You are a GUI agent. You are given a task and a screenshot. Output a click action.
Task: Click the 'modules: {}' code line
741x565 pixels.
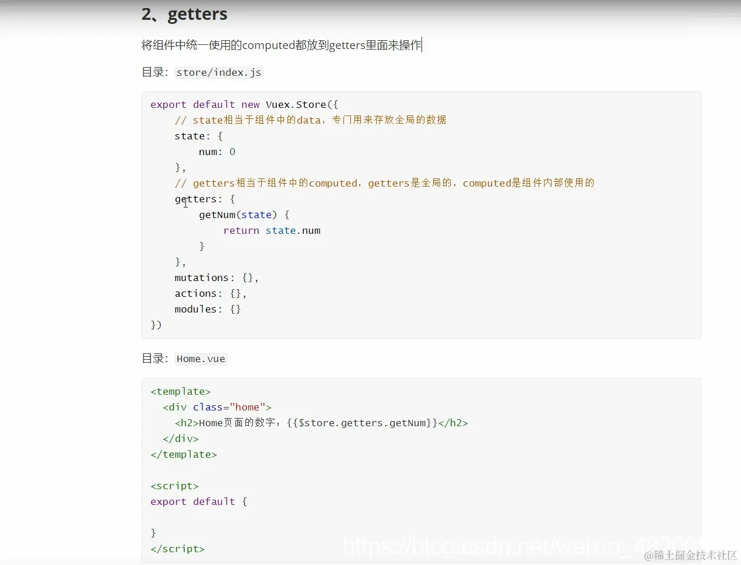[208, 309]
